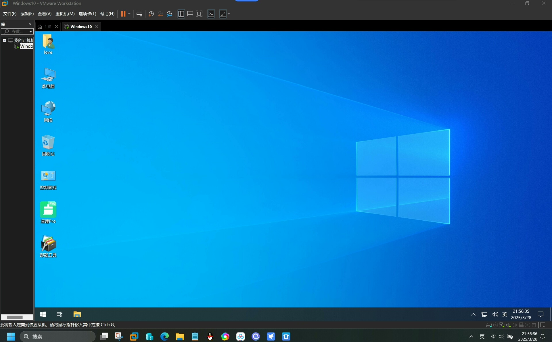Select the 卸载工具 desktop icon

tap(48, 246)
